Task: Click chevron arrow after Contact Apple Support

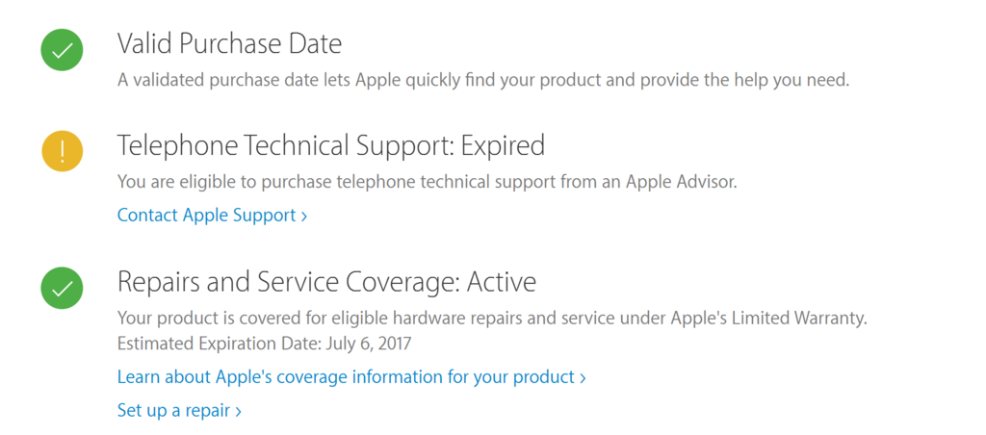Action: [303, 217]
